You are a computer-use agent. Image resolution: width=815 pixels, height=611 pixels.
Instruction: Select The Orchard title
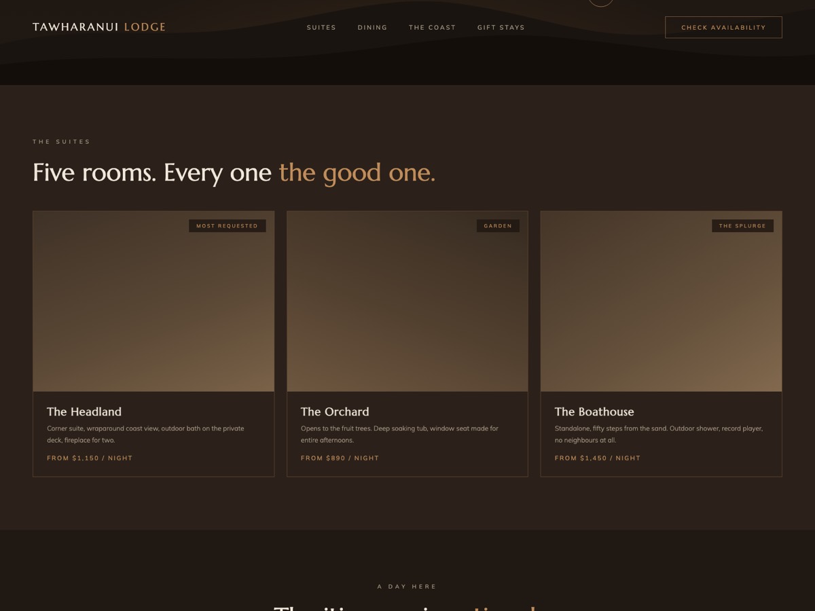point(335,411)
